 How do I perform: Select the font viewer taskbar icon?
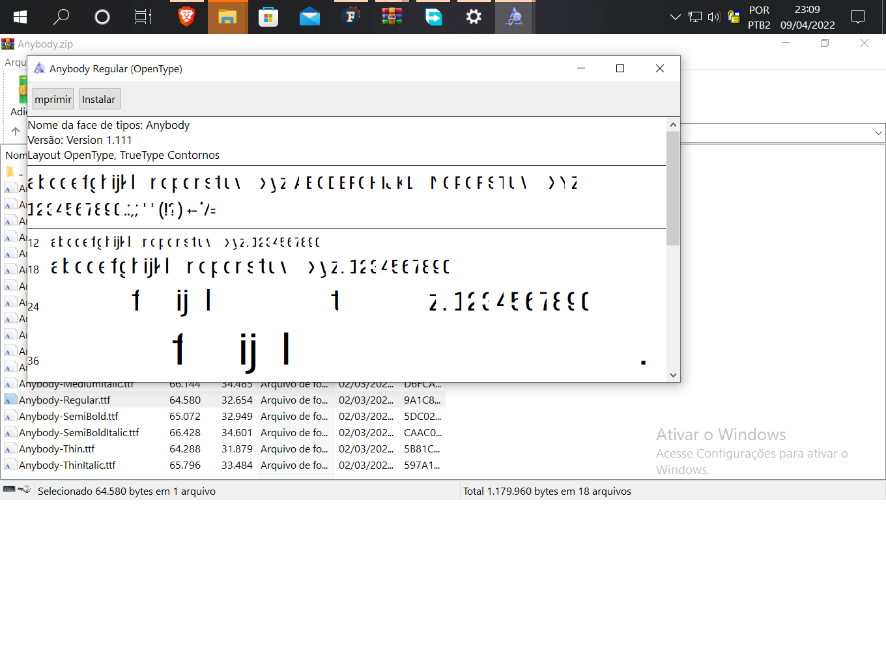pyautogui.click(x=515, y=17)
